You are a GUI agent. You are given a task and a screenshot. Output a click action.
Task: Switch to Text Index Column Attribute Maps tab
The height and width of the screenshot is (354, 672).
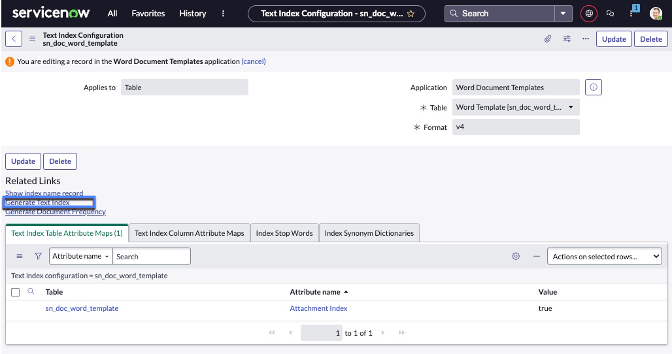[189, 233]
